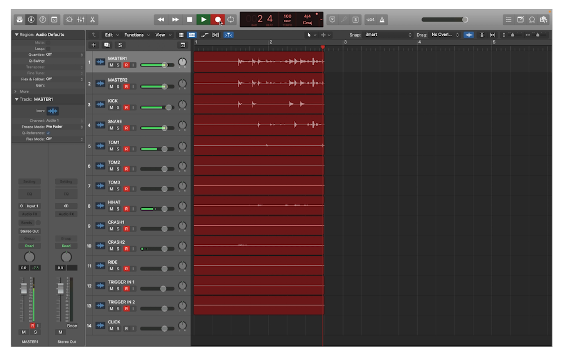Open the Flex Mode Off dropdown
566x352 pixels.
click(65, 139)
